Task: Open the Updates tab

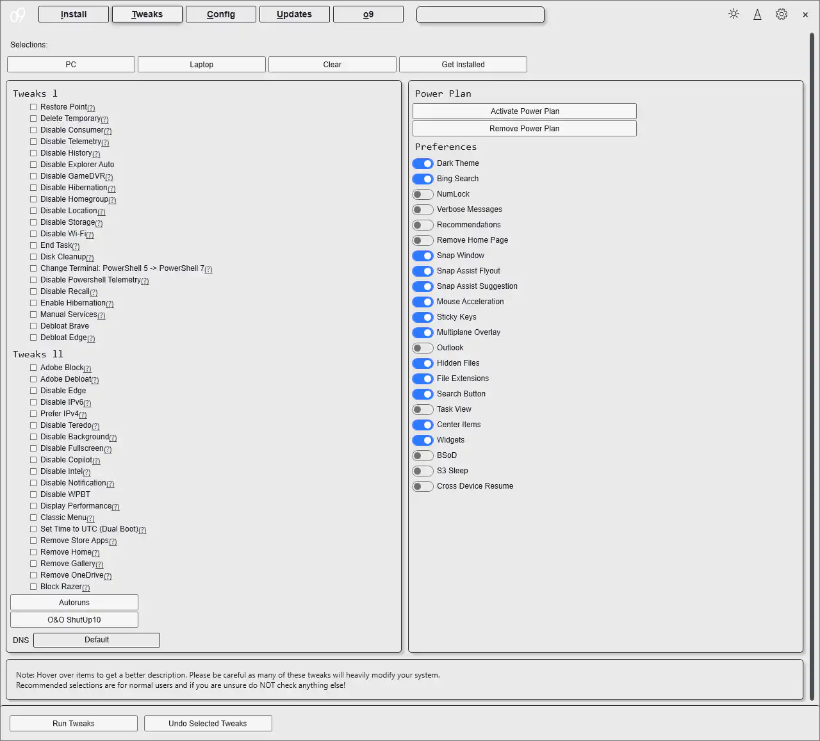Action: pos(295,13)
